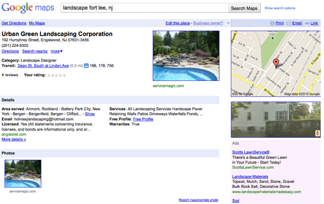Open the "more" dropdown menu

click(57, 51)
